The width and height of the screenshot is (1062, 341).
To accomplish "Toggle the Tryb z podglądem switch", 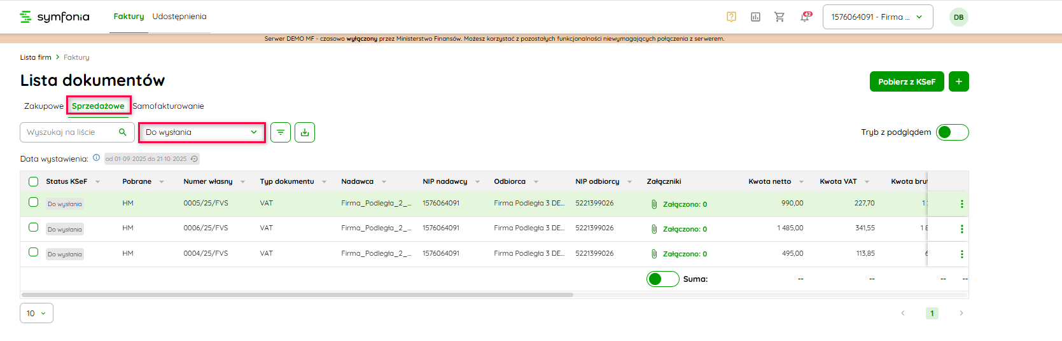I will (952, 132).
